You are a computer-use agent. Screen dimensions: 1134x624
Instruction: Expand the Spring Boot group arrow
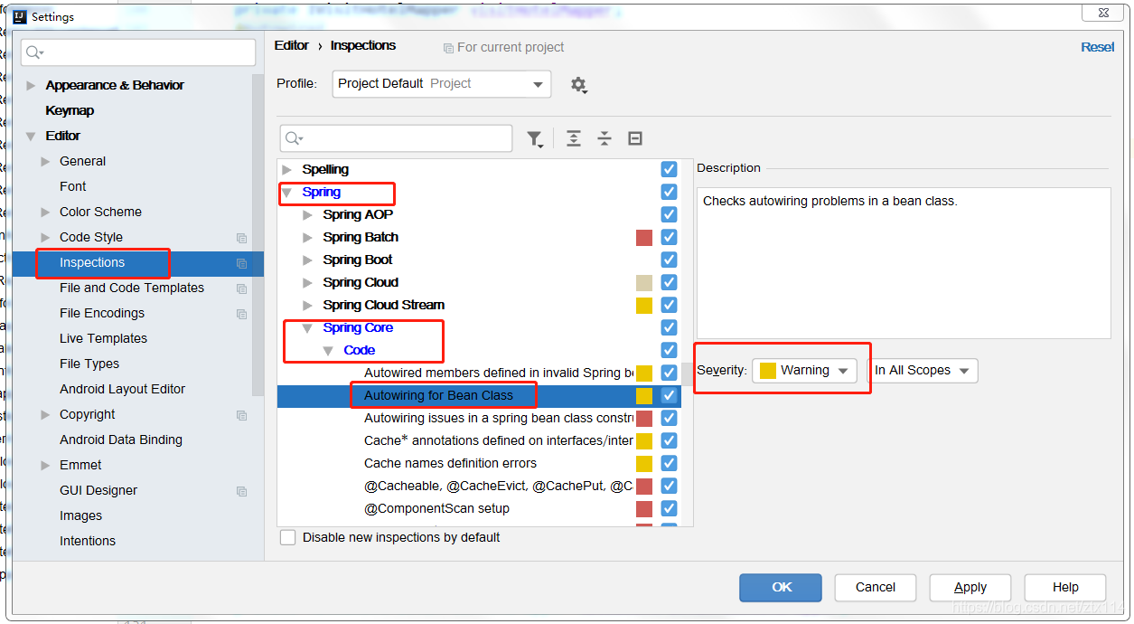308,260
